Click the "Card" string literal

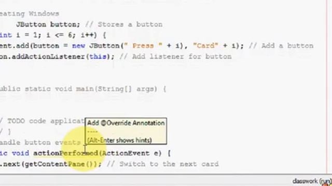tap(205, 46)
